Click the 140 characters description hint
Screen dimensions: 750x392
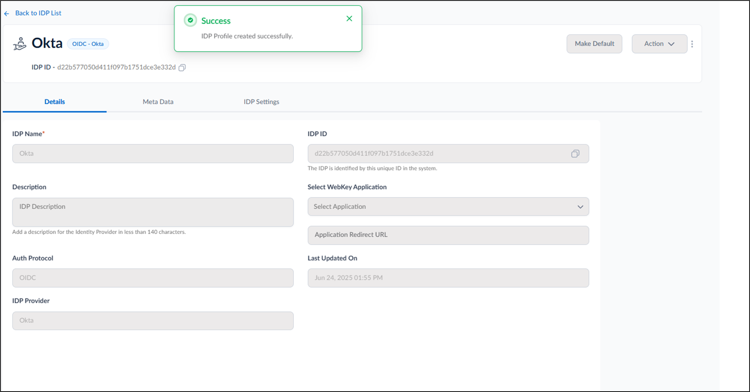(x=99, y=232)
